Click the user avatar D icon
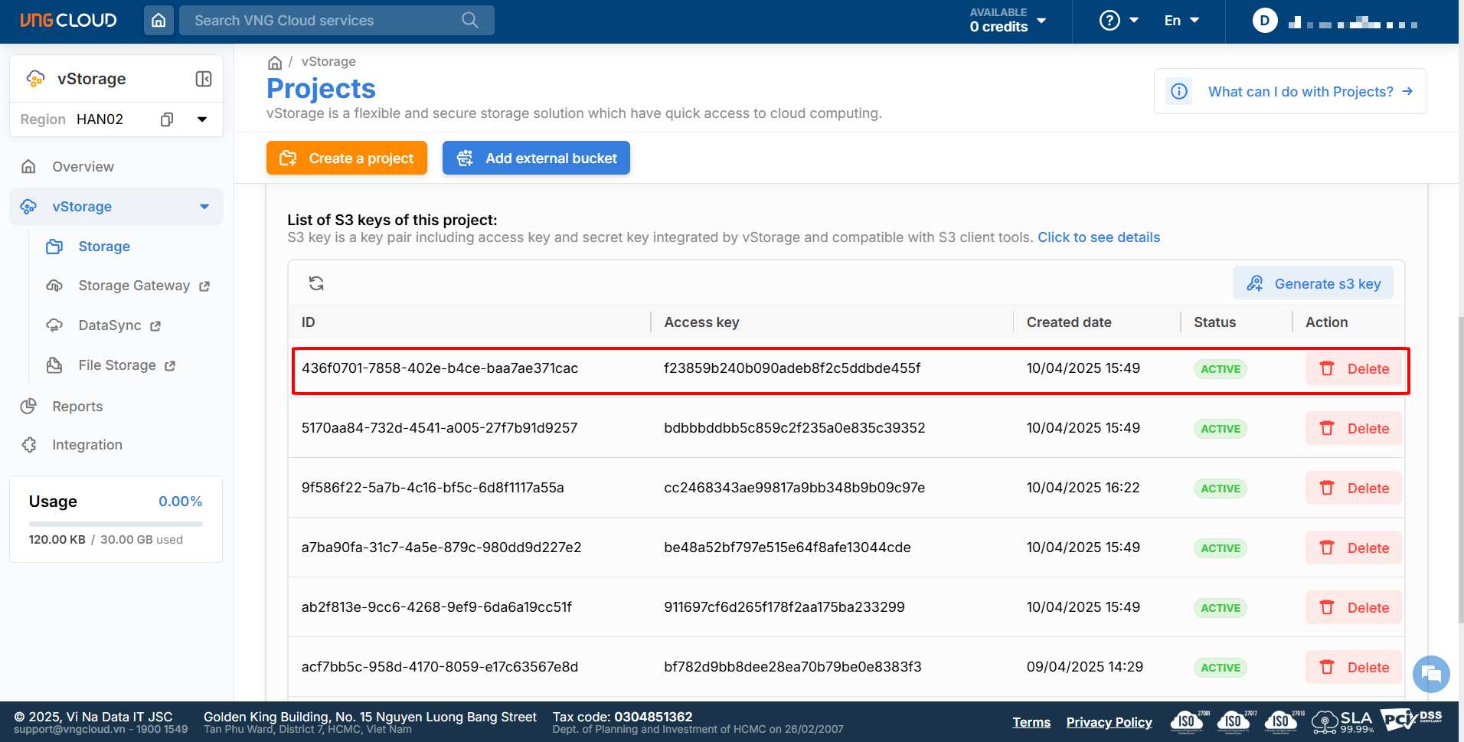 (x=1264, y=21)
